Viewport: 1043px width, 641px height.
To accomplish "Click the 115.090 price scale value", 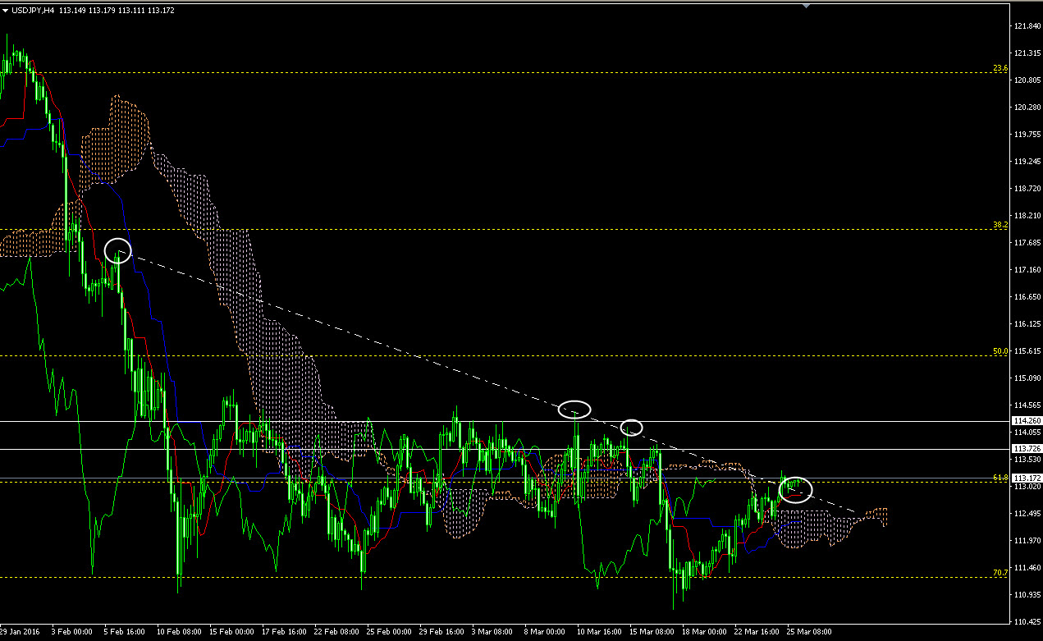I will pyautogui.click(x=1027, y=378).
